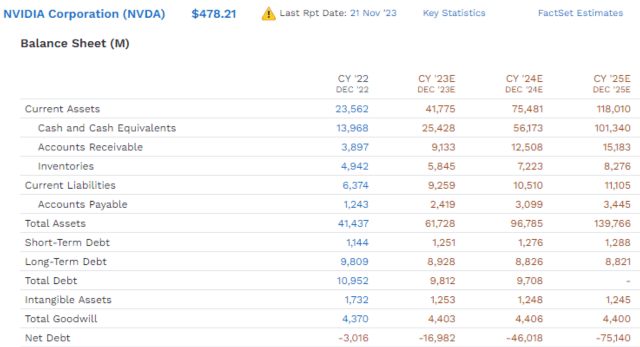Click Long-Term Debt row label
Viewport: 640px width, 347px height.
66,262
